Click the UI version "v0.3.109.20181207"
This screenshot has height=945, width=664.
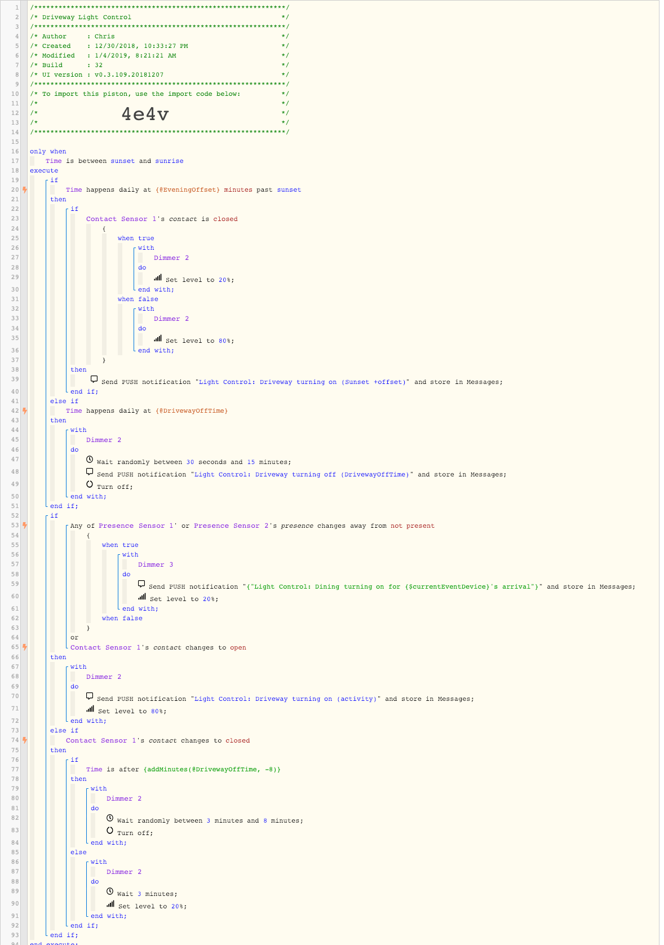(x=129, y=75)
